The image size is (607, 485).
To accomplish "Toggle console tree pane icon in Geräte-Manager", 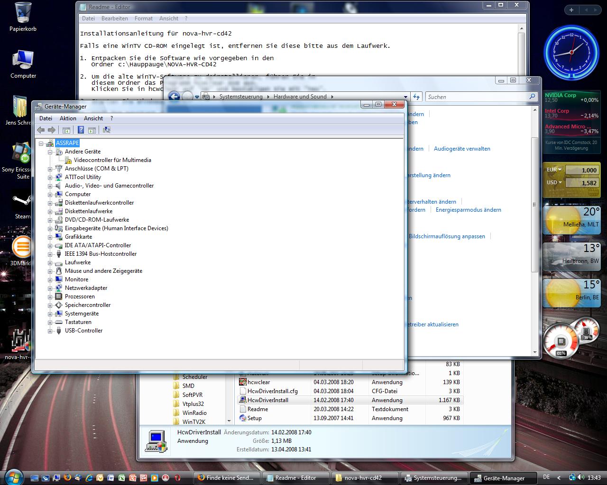I will (66, 130).
